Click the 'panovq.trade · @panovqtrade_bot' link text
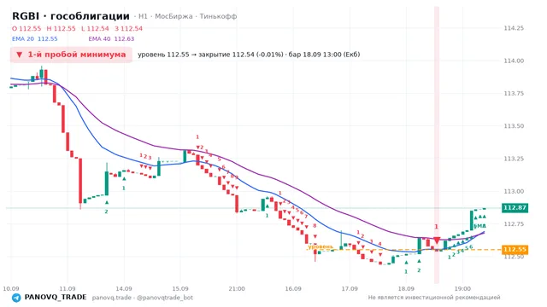Image resolution: width=547 pixels, height=307 pixels. [x=143, y=298]
